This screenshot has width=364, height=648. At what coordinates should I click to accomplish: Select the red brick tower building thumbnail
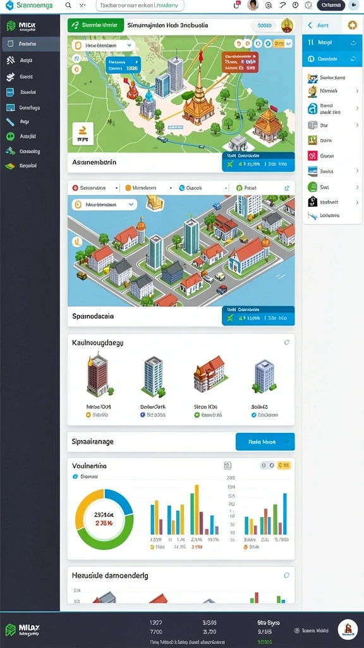pos(98,374)
